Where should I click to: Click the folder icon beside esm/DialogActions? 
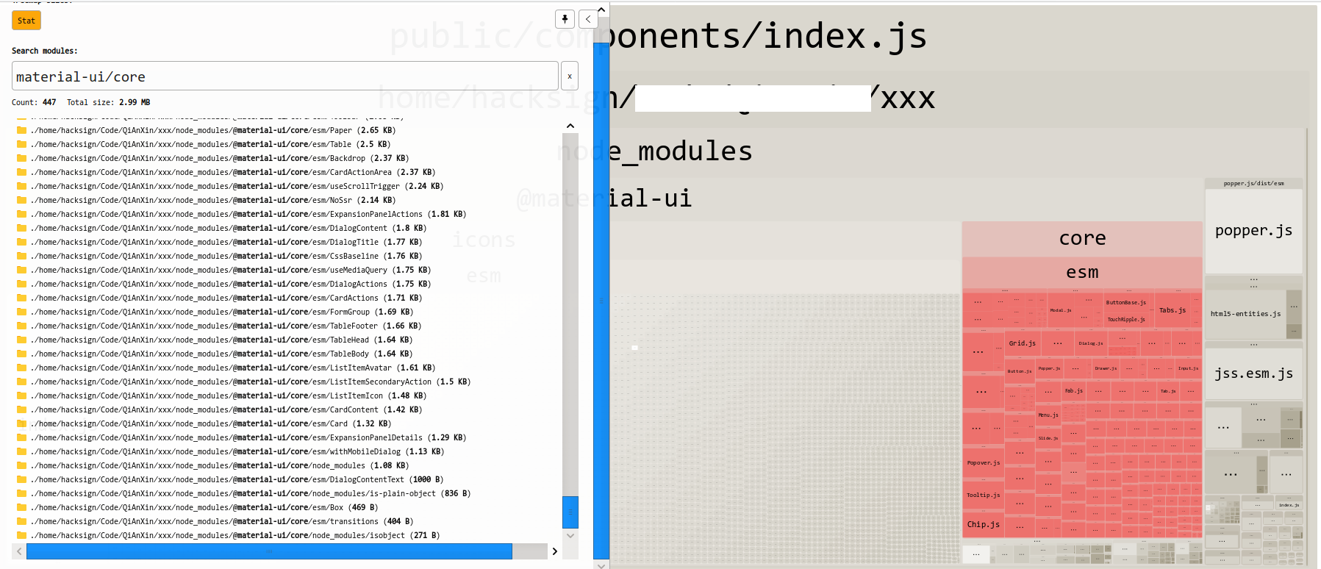click(x=22, y=284)
